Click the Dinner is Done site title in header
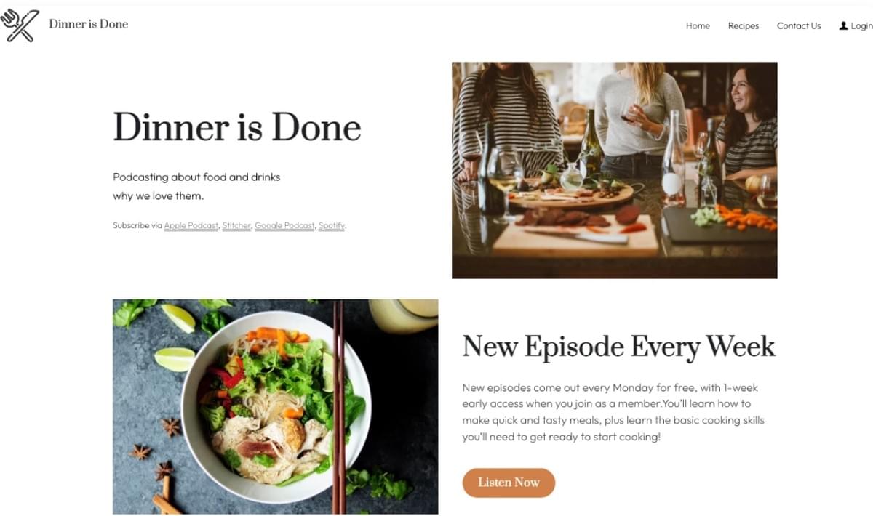The image size is (873, 516). (x=88, y=24)
